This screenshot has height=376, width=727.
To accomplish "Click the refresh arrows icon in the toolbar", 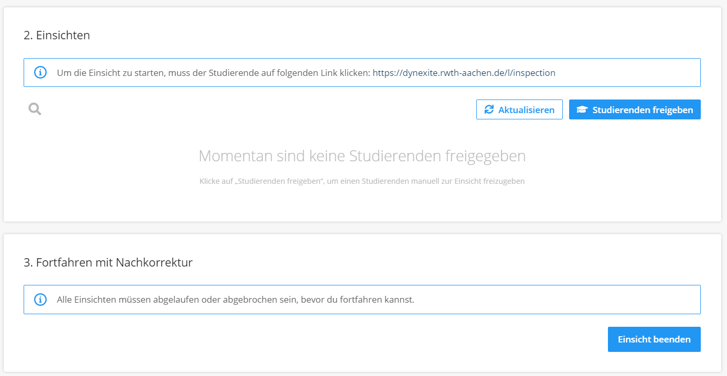I will tap(489, 109).
